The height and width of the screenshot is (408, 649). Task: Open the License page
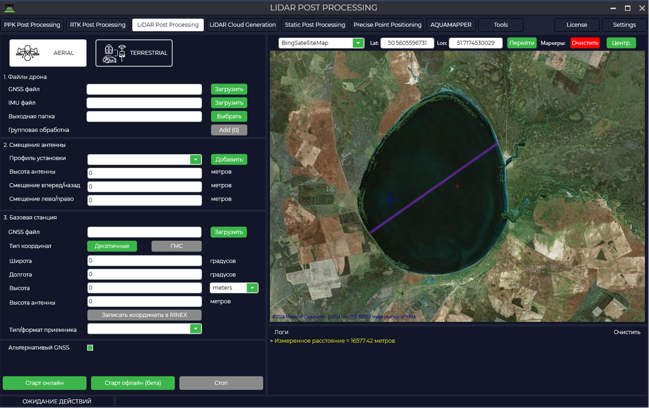[577, 25]
